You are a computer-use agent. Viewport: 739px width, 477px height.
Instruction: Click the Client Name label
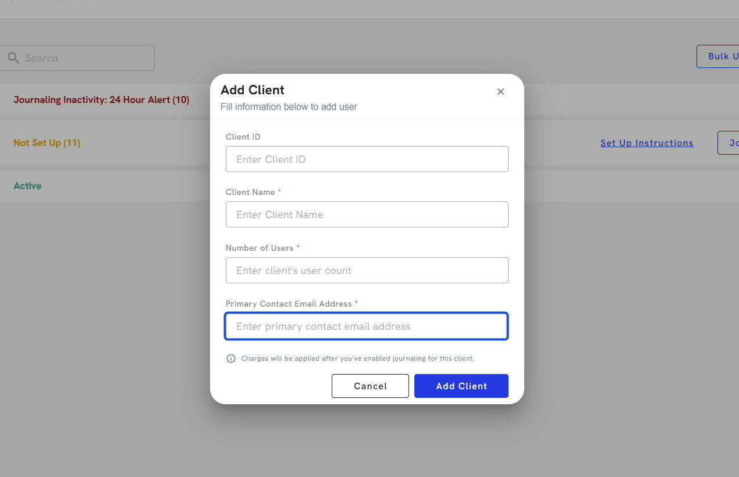tap(250, 192)
